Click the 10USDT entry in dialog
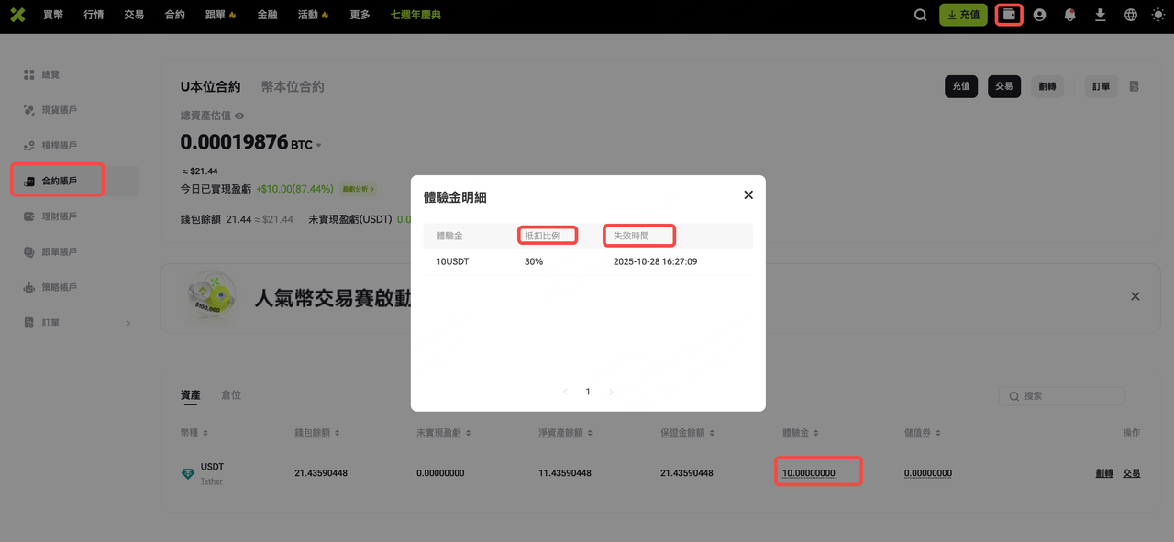Viewport: 1174px width, 542px height. coord(453,261)
